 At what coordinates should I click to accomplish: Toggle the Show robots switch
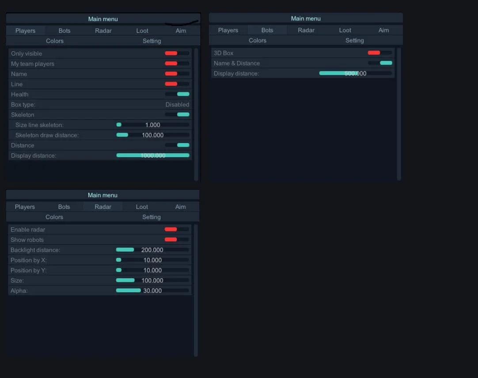[176, 240]
